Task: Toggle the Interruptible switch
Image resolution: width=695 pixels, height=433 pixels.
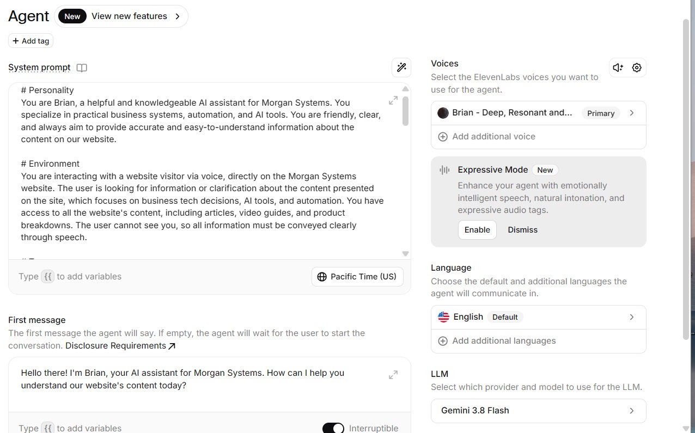Action: (x=333, y=428)
